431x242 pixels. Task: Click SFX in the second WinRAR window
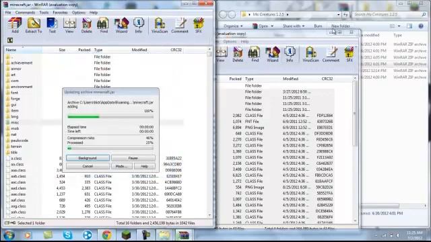(350, 54)
